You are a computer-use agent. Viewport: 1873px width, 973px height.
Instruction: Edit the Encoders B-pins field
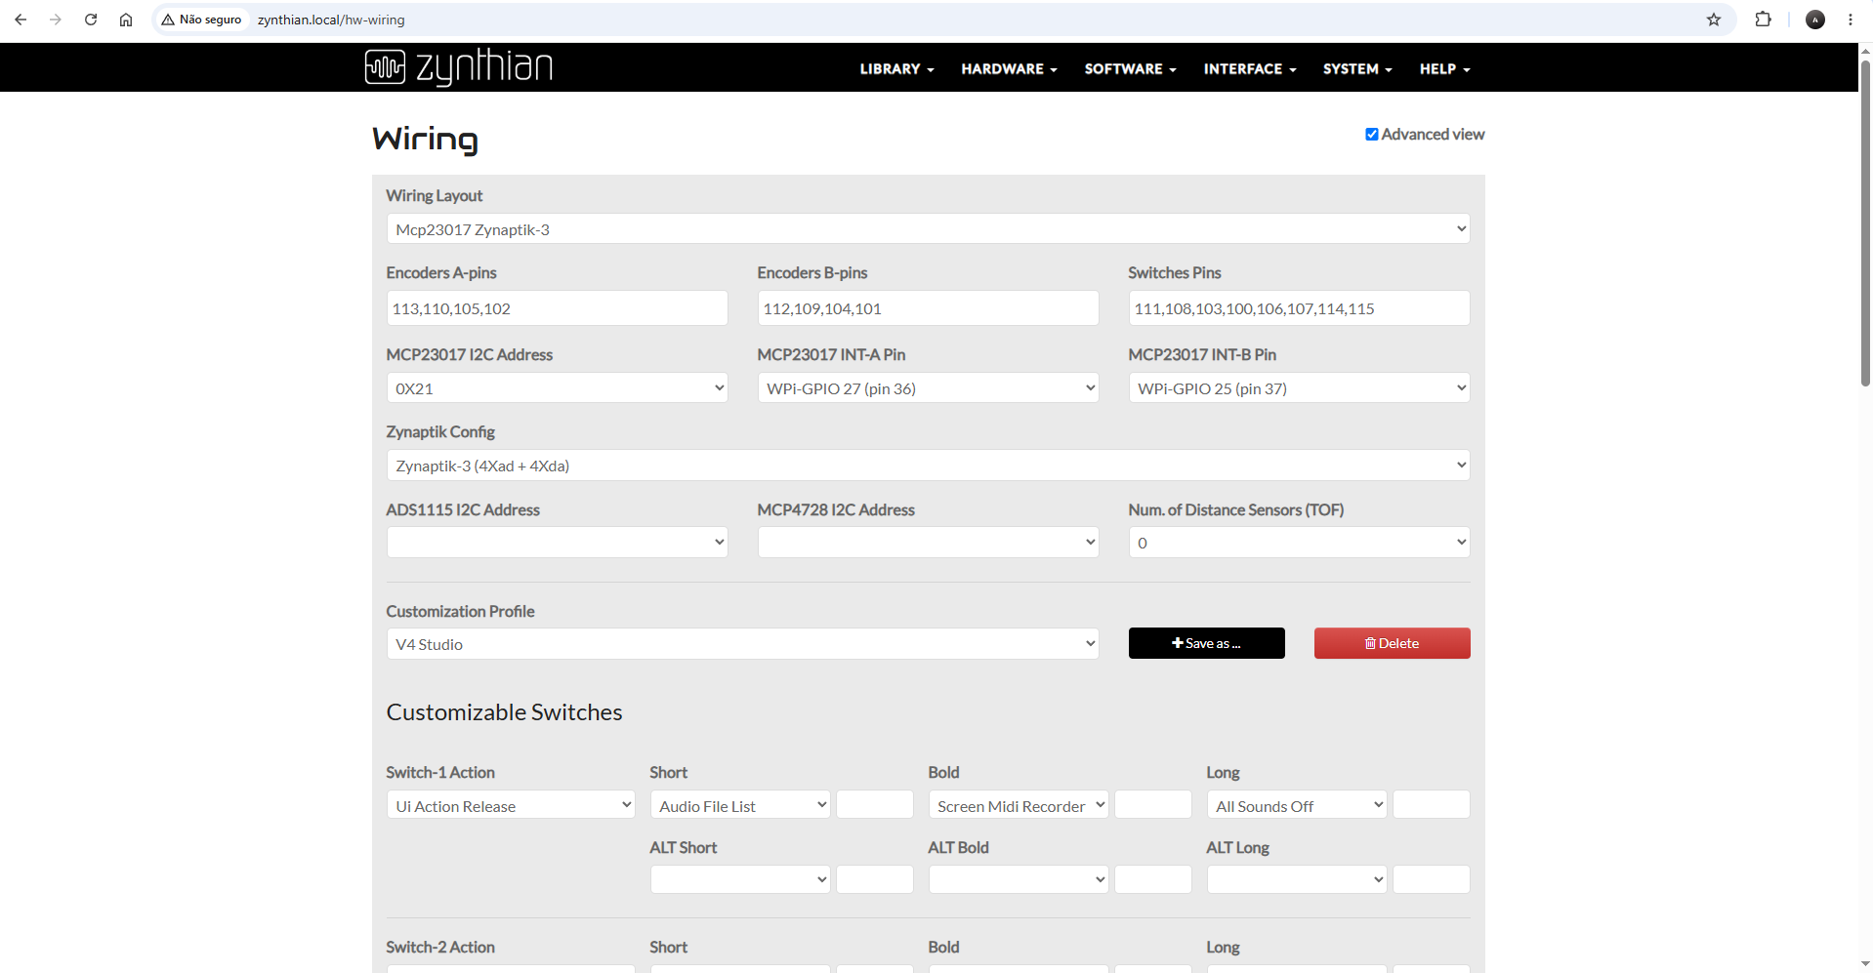(928, 308)
